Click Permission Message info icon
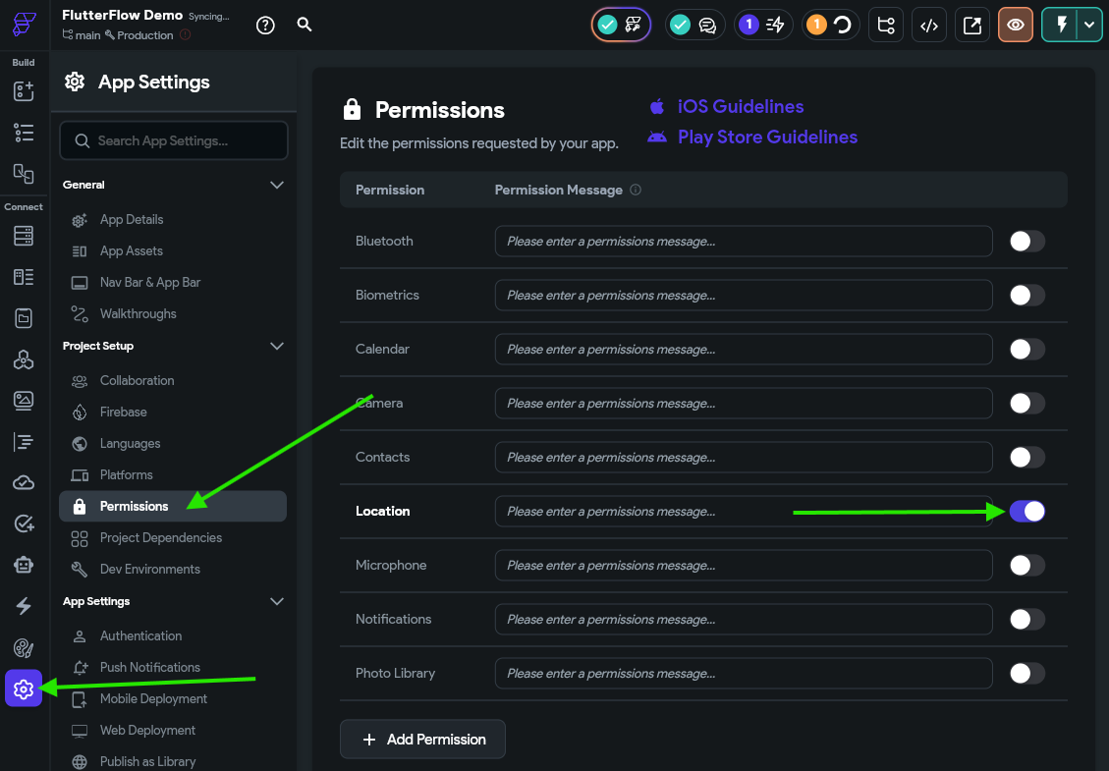1109x771 pixels. point(636,190)
